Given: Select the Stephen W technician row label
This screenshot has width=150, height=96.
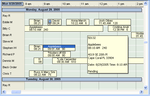Looking at the screenshot, I should 10,48.
